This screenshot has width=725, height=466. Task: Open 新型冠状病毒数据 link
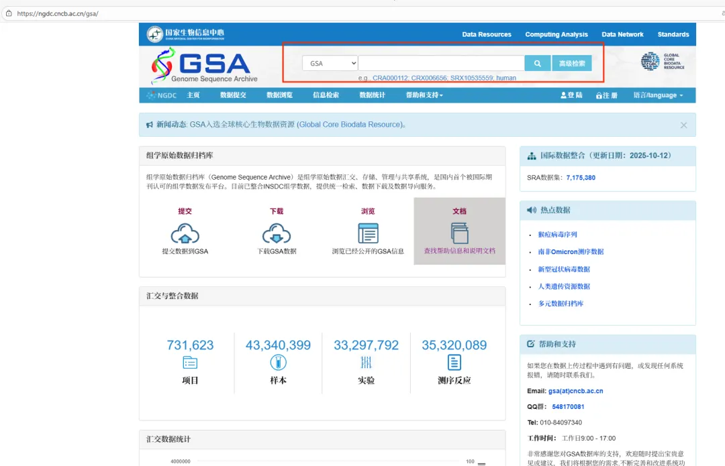[x=564, y=270]
